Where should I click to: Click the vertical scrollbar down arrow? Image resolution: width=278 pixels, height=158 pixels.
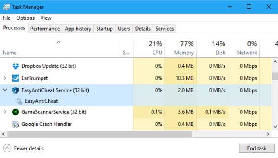tap(275, 127)
